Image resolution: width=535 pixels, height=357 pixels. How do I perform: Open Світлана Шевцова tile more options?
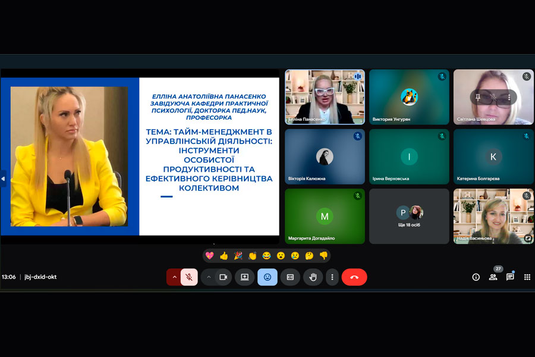tap(509, 98)
